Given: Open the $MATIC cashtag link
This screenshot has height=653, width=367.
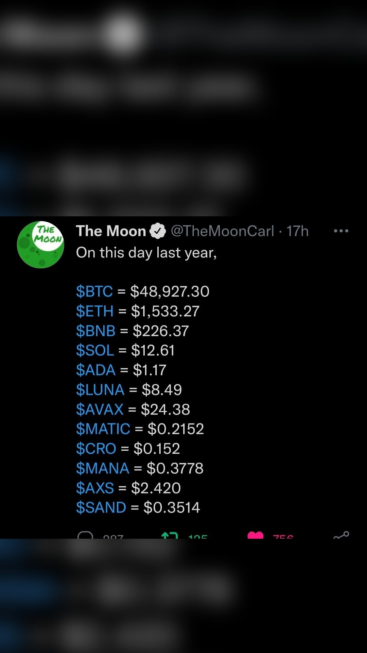Looking at the screenshot, I should [103, 429].
